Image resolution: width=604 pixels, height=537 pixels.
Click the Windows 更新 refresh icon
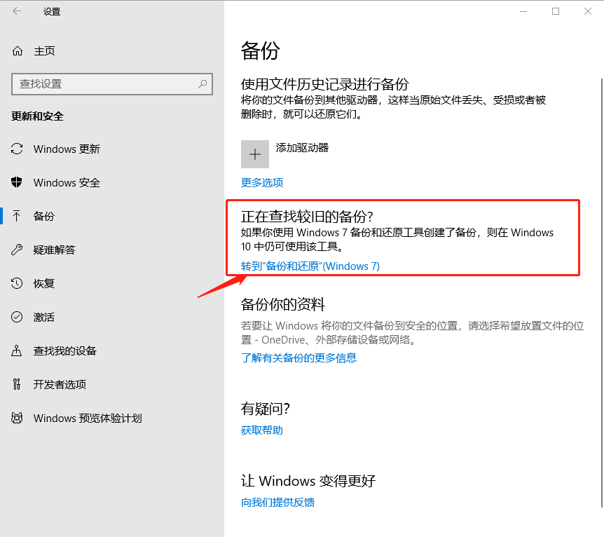coord(17,149)
